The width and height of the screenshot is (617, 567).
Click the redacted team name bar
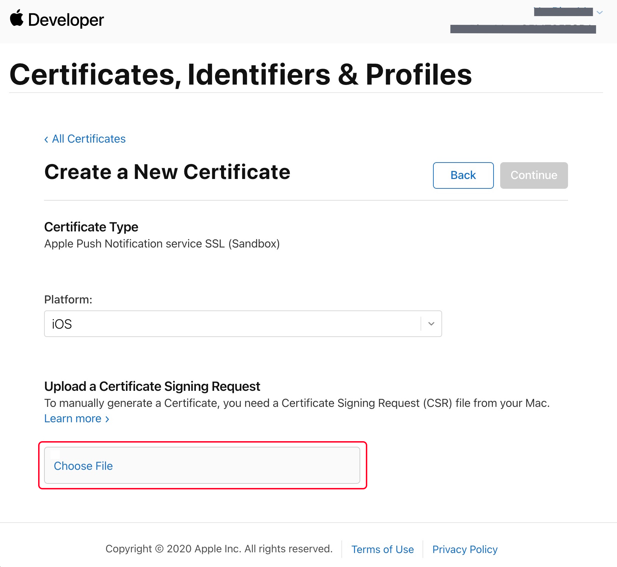pos(523,29)
